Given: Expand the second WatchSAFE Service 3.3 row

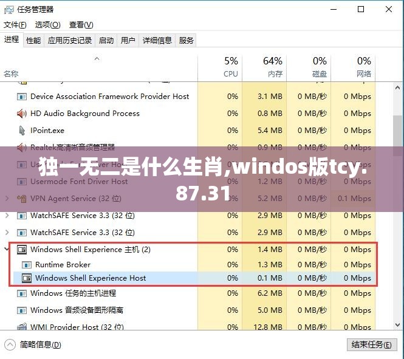Looking at the screenshot, I should tap(7, 232).
